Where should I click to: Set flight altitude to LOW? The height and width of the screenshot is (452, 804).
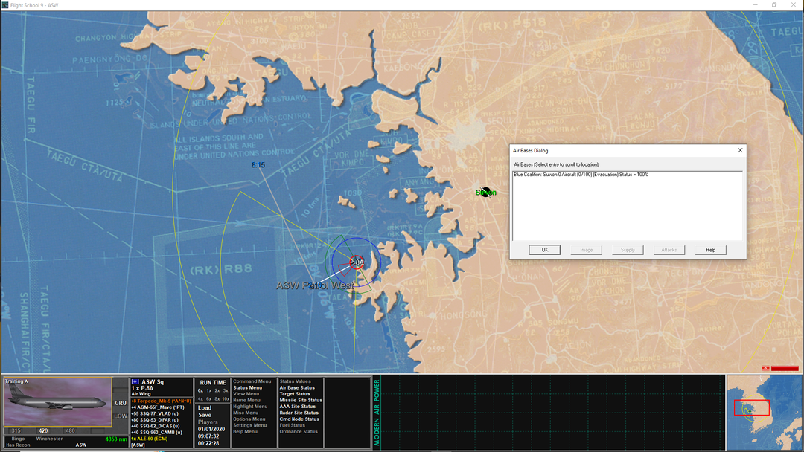pyautogui.click(x=121, y=416)
